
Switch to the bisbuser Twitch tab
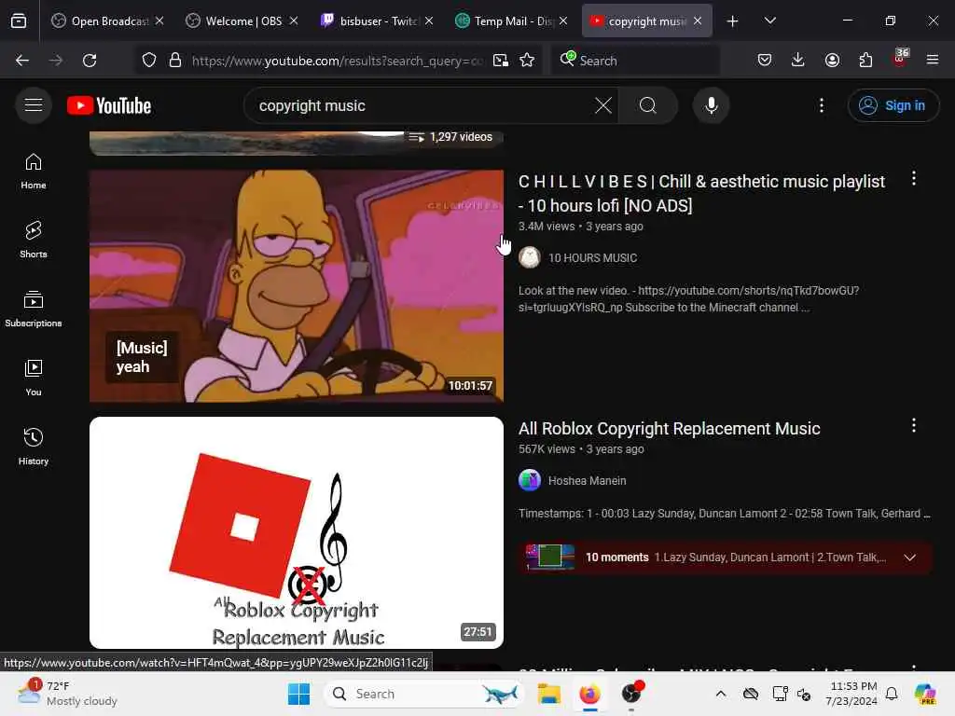[378, 21]
